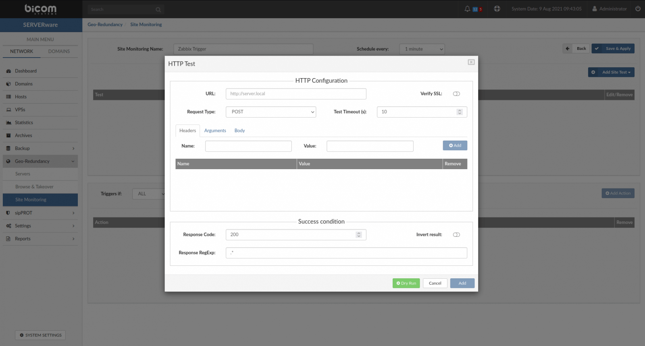Click the Domains sidebar icon
Viewport: 645px width, 346px height.
[8, 84]
